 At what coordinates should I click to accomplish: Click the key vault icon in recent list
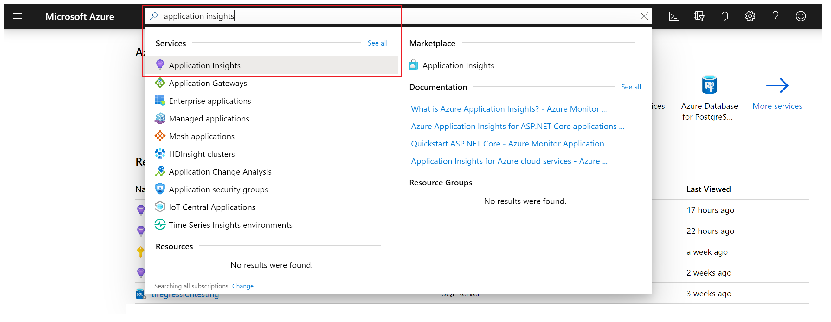[141, 252]
